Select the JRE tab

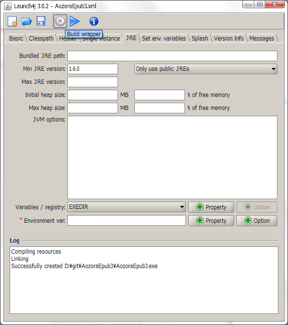click(131, 38)
